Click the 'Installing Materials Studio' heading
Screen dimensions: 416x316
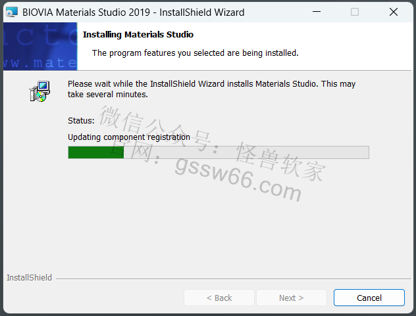tap(138, 34)
